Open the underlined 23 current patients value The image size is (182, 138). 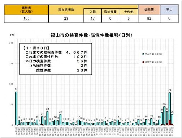tap(66, 18)
